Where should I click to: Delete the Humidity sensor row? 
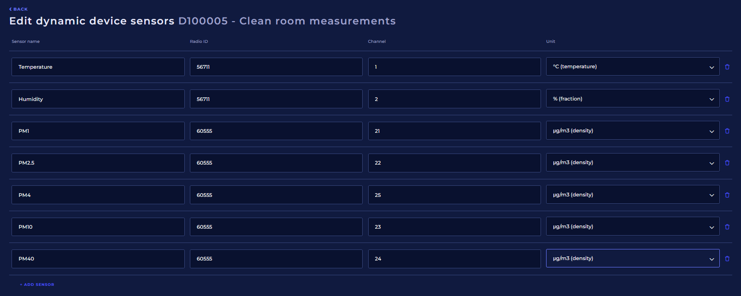point(727,99)
